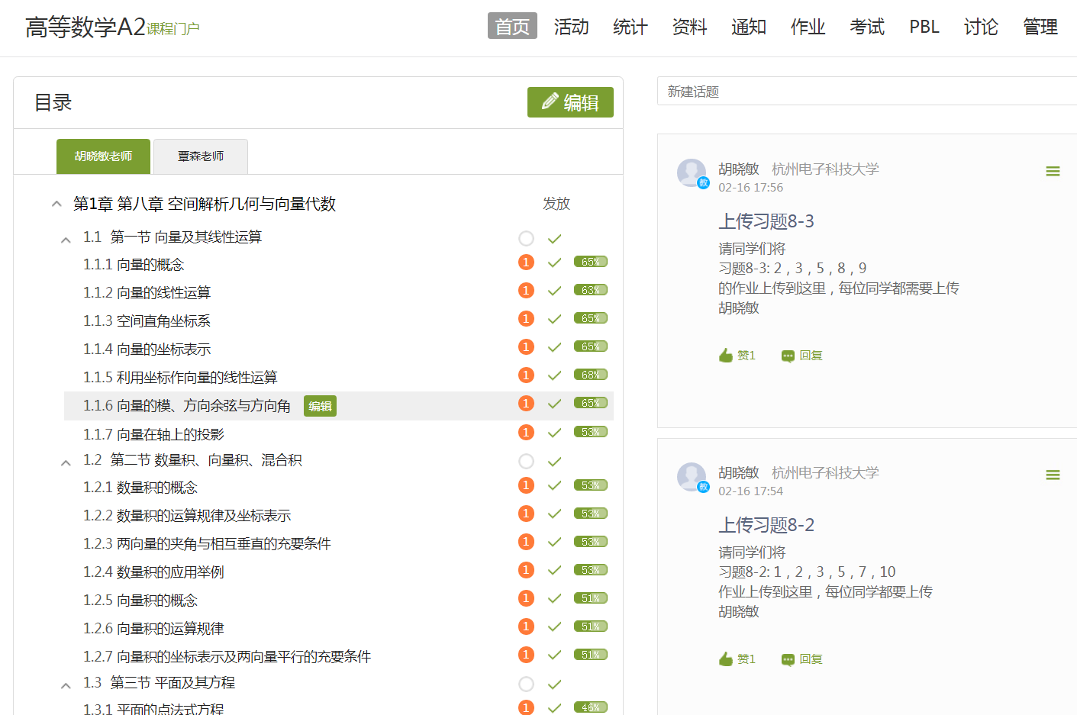Toggle the green checkmark for section 1.3
1077x715 pixels.
coord(555,684)
